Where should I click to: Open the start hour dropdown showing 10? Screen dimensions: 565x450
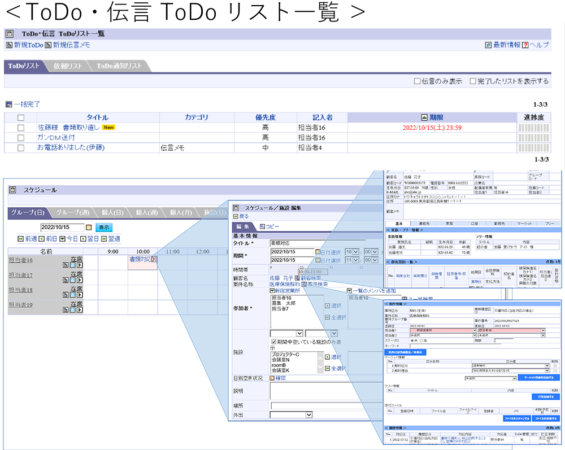[x=352, y=252]
